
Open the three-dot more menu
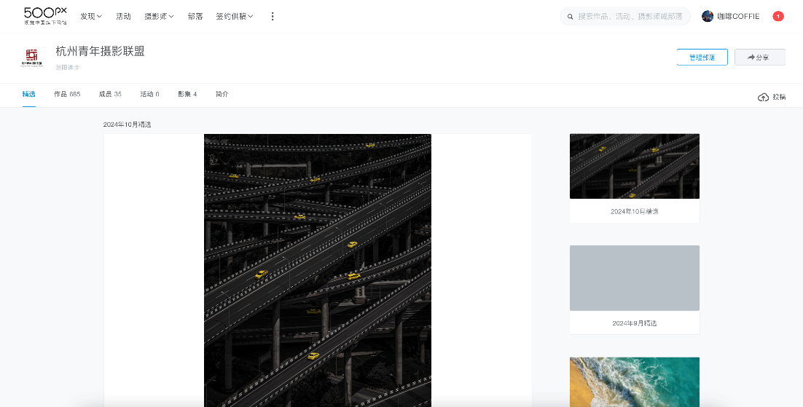pyautogui.click(x=273, y=17)
